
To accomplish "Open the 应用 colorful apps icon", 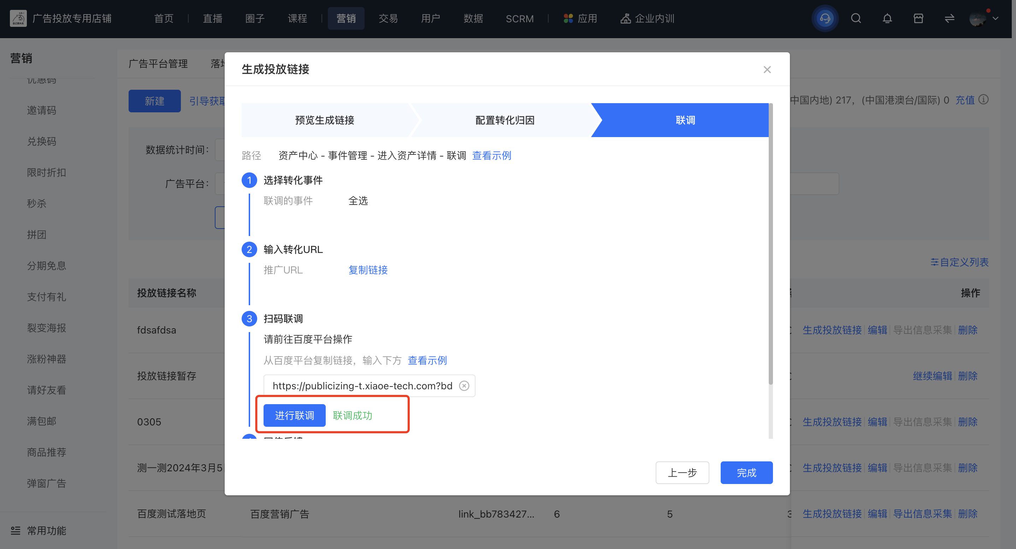I will [568, 18].
